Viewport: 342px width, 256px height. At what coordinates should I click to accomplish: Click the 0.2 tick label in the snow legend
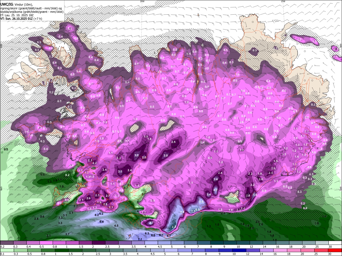(x=2, y=247)
